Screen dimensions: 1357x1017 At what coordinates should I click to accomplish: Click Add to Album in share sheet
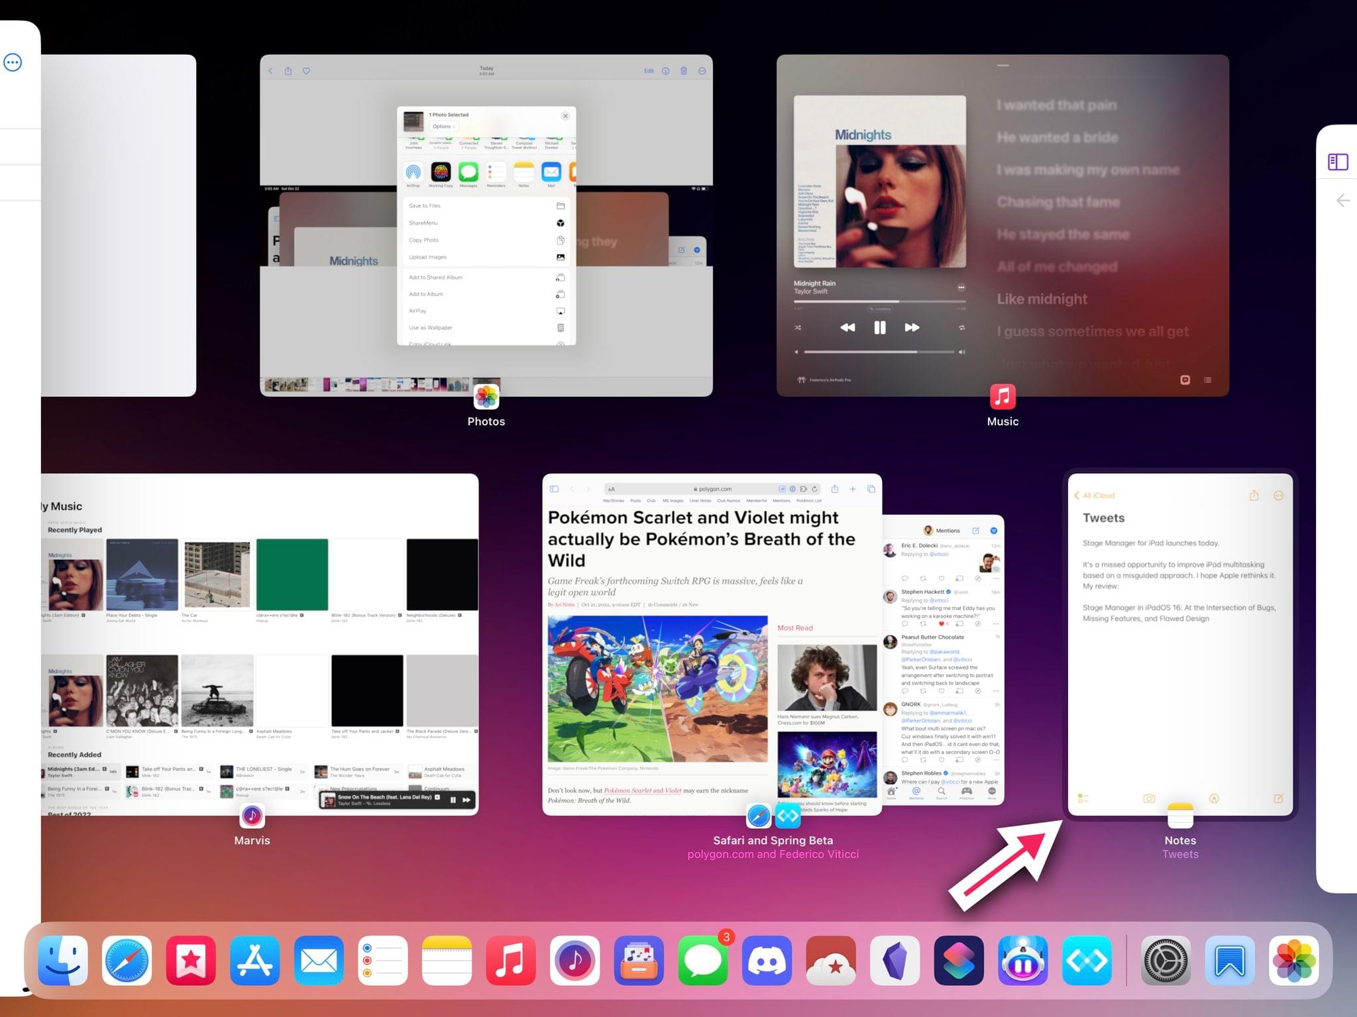[486, 295]
